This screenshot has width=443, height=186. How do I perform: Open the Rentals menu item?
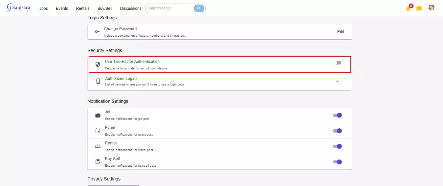pos(83,9)
